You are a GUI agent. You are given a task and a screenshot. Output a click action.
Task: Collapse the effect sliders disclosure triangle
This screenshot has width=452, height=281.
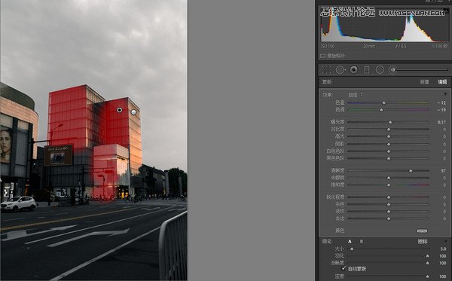pyautogui.click(x=445, y=94)
